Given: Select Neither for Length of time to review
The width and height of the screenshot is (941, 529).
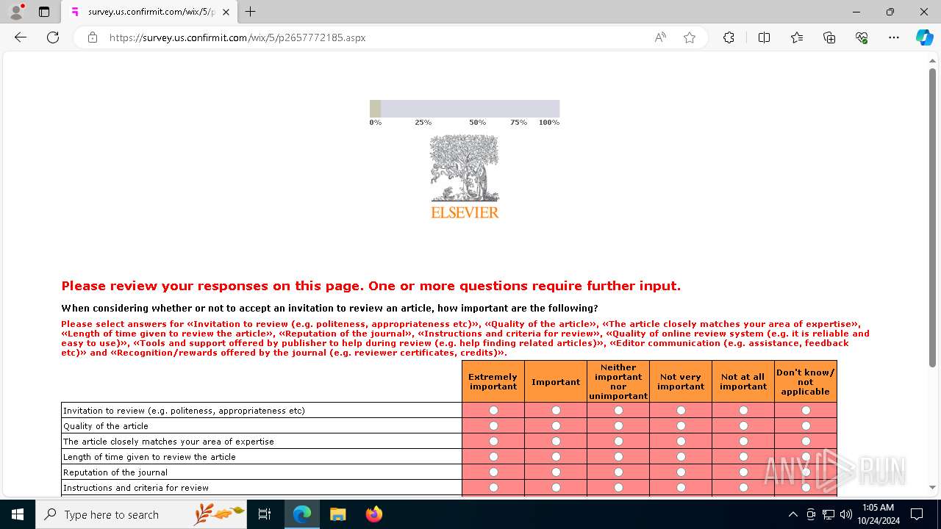Looking at the screenshot, I should (x=618, y=457).
